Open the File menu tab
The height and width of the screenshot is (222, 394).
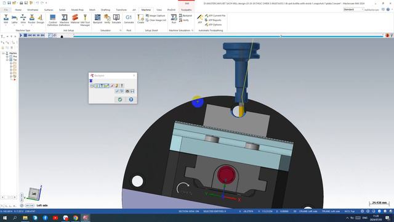(x=6, y=10)
